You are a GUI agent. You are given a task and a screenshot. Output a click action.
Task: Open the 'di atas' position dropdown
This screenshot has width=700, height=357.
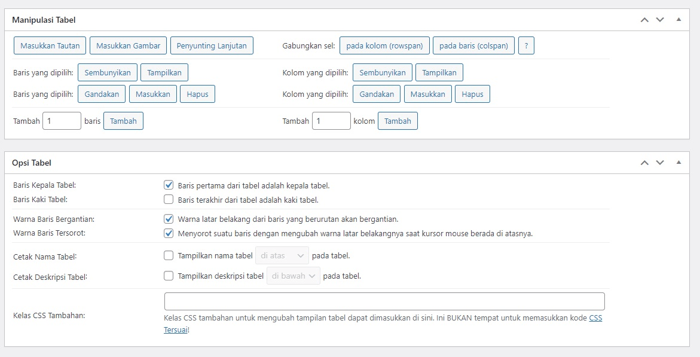click(x=282, y=255)
